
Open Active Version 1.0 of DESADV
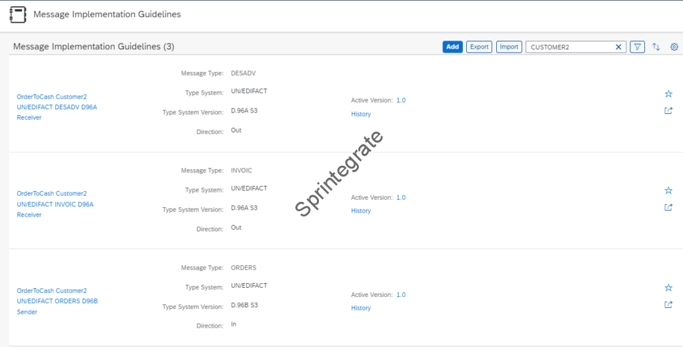[x=401, y=101]
